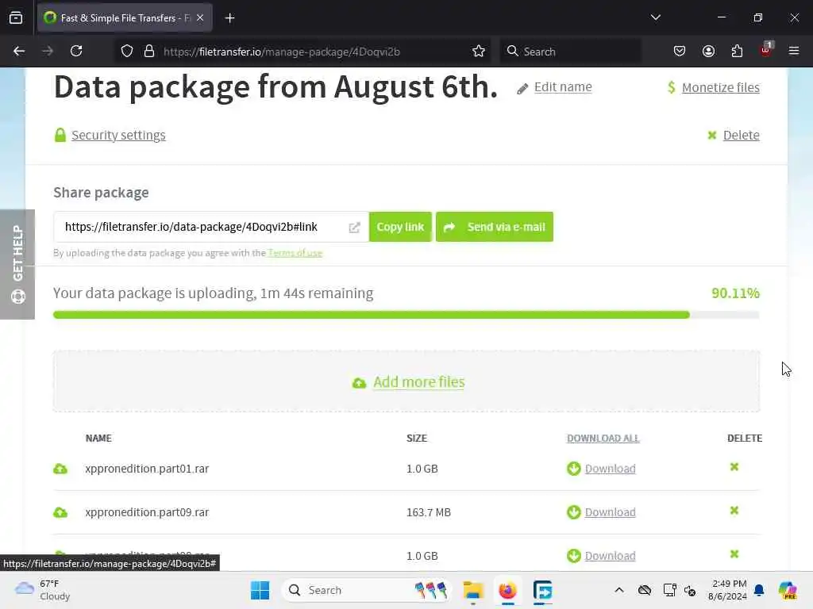
Task: Click the pencil icon beside Edit name
Action: pyautogui.click(x=522, y=89)
